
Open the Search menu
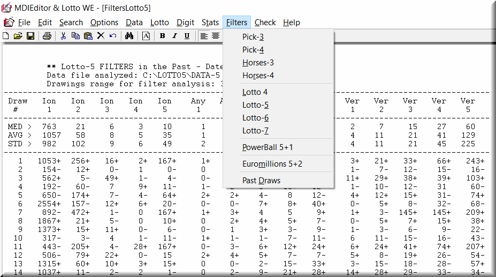click(71, 23)
